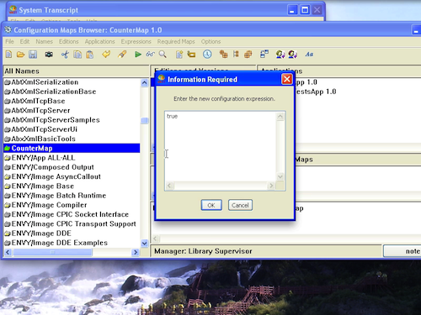
Task: Click the configuration expression text field
Action: pos(221,146)
